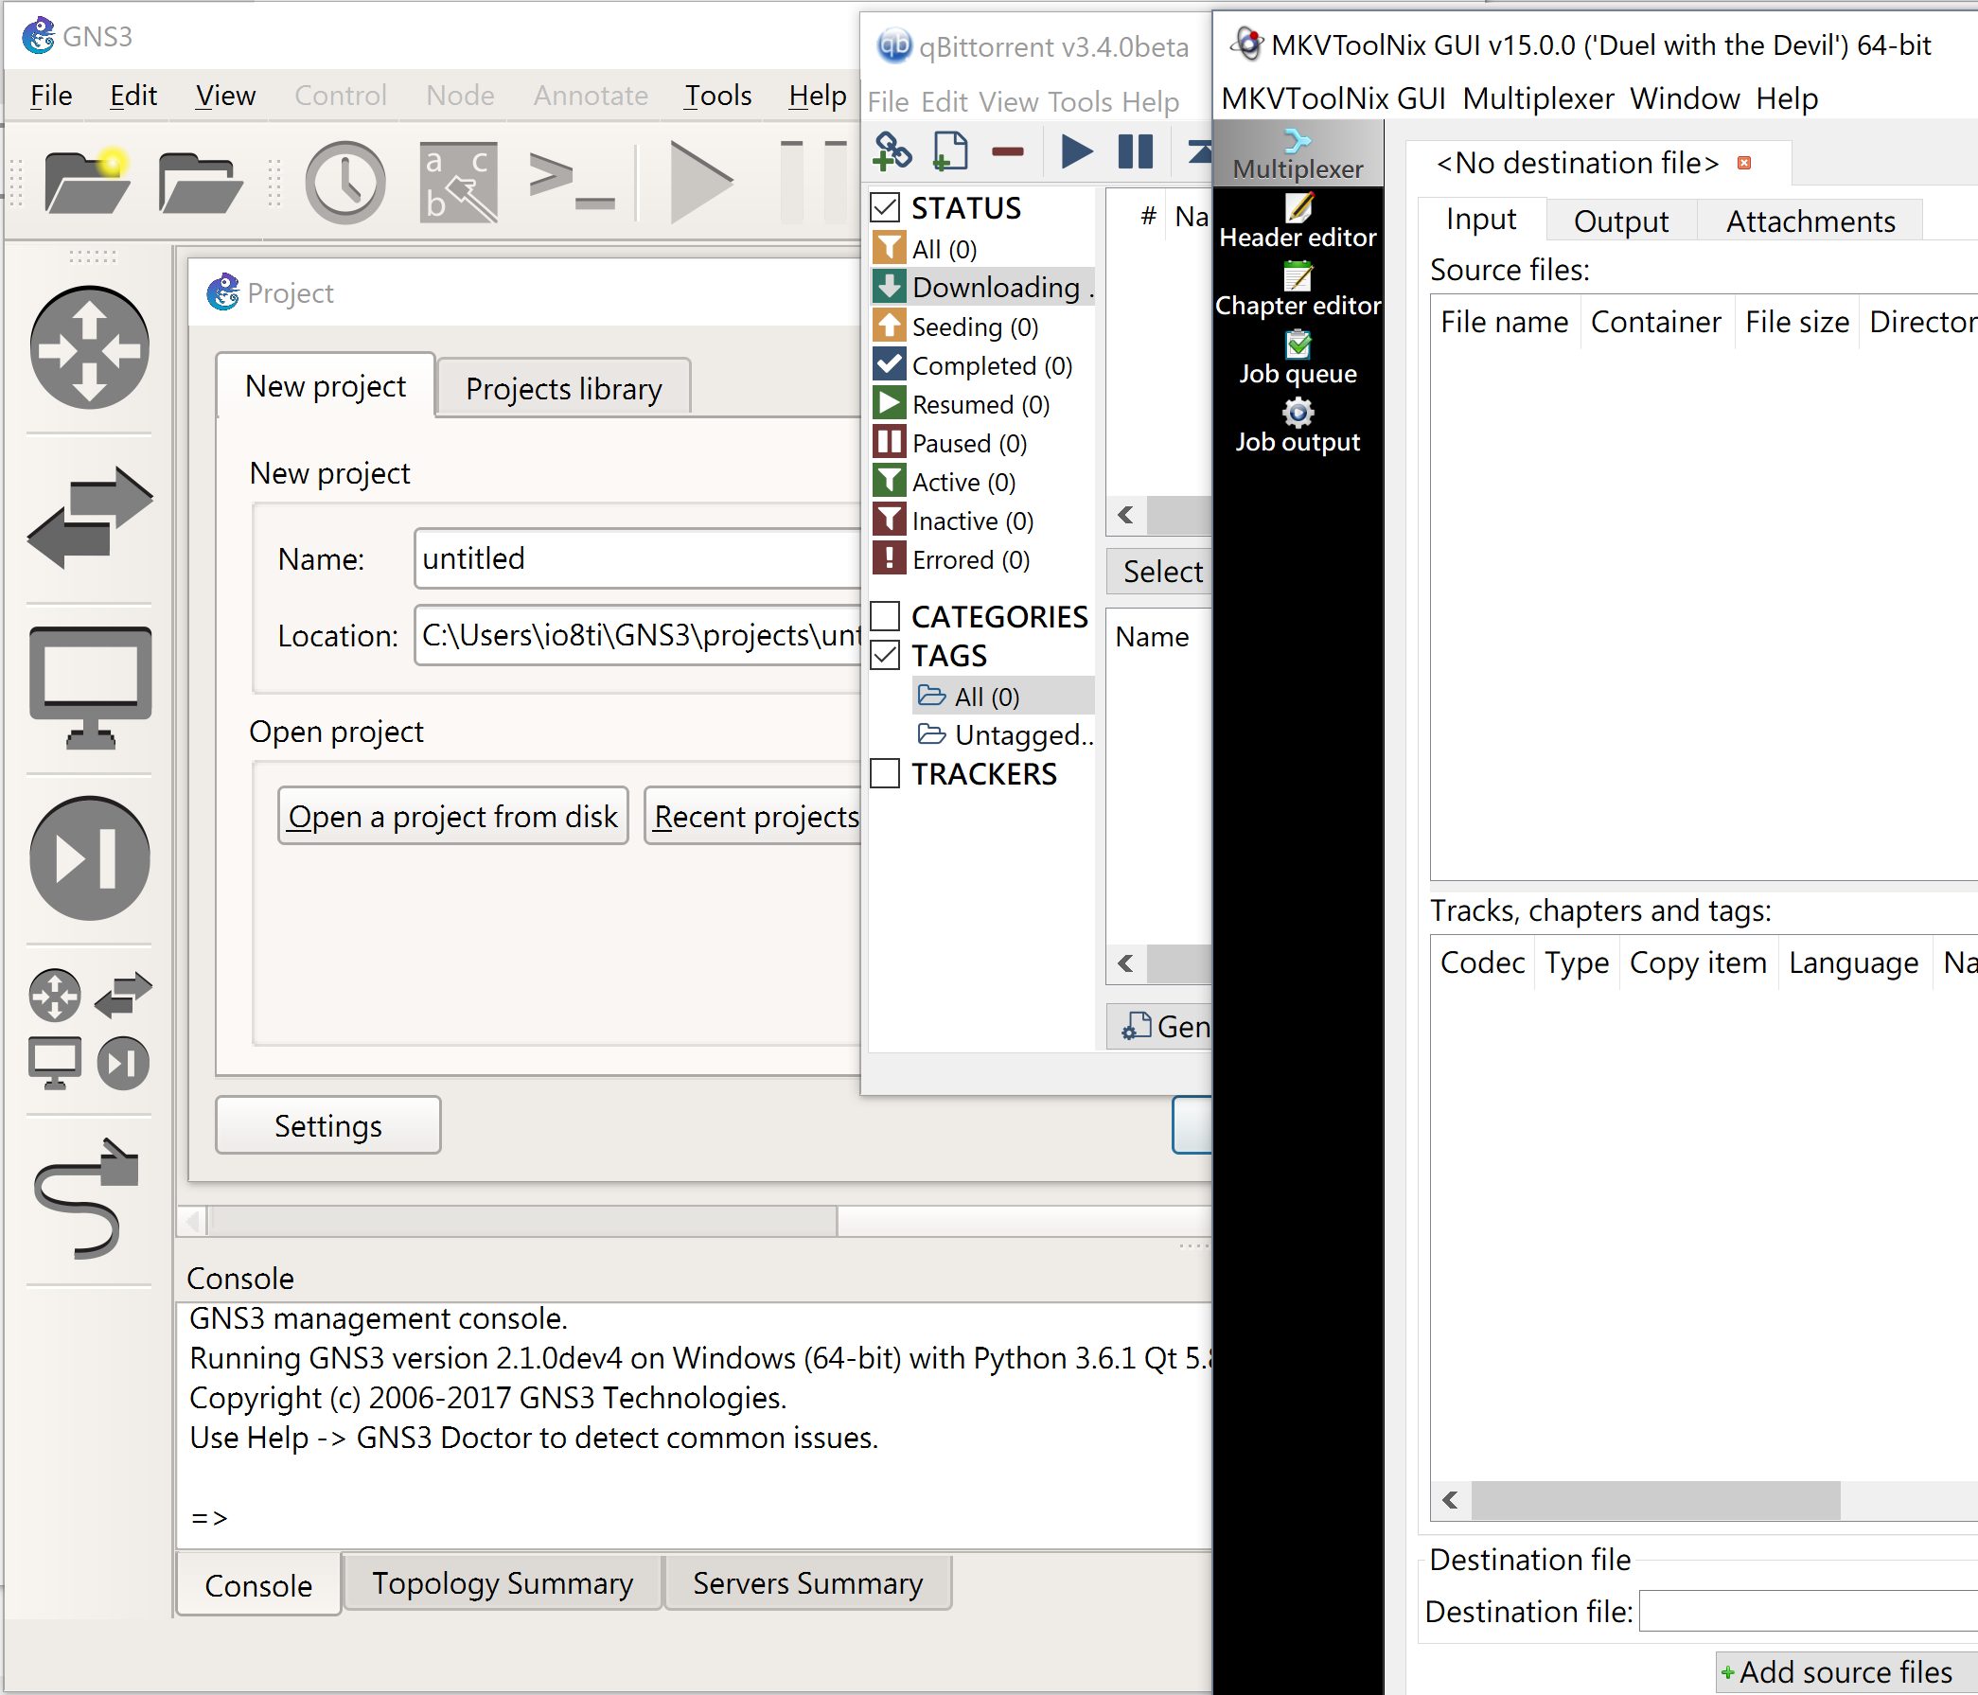Click qBittorrent pause icon
The width and height of the screenshot is (1978, 1695).
tap(1135, 150)
